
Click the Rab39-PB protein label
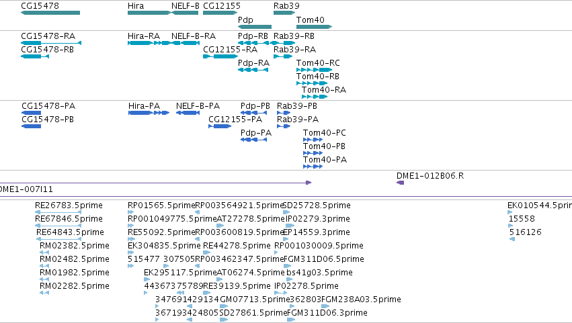coord(297,106)
